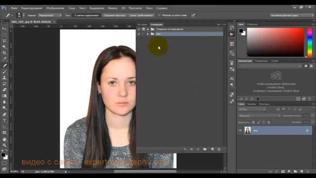The height and width of the screenshot is (178, 316).
Task: Select the Move tool
Action: click(x=4, y=29)
